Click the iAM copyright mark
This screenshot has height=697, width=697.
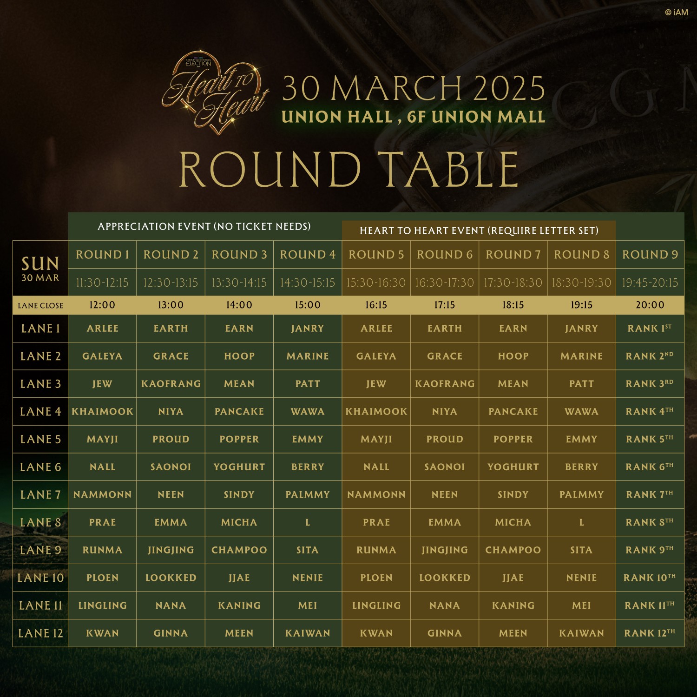point(676,13)
